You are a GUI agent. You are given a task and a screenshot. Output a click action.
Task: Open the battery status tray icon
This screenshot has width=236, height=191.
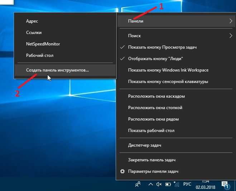pos(168,184)
